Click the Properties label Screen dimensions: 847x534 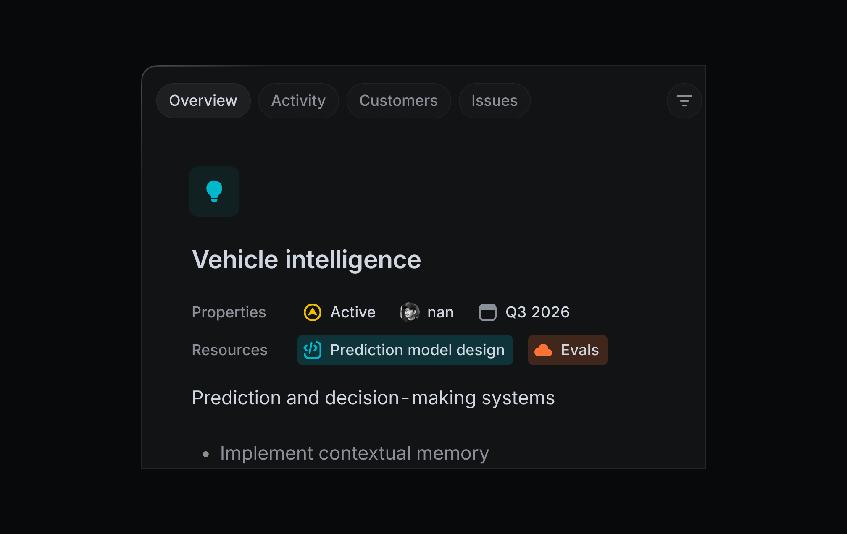point(229,312)
